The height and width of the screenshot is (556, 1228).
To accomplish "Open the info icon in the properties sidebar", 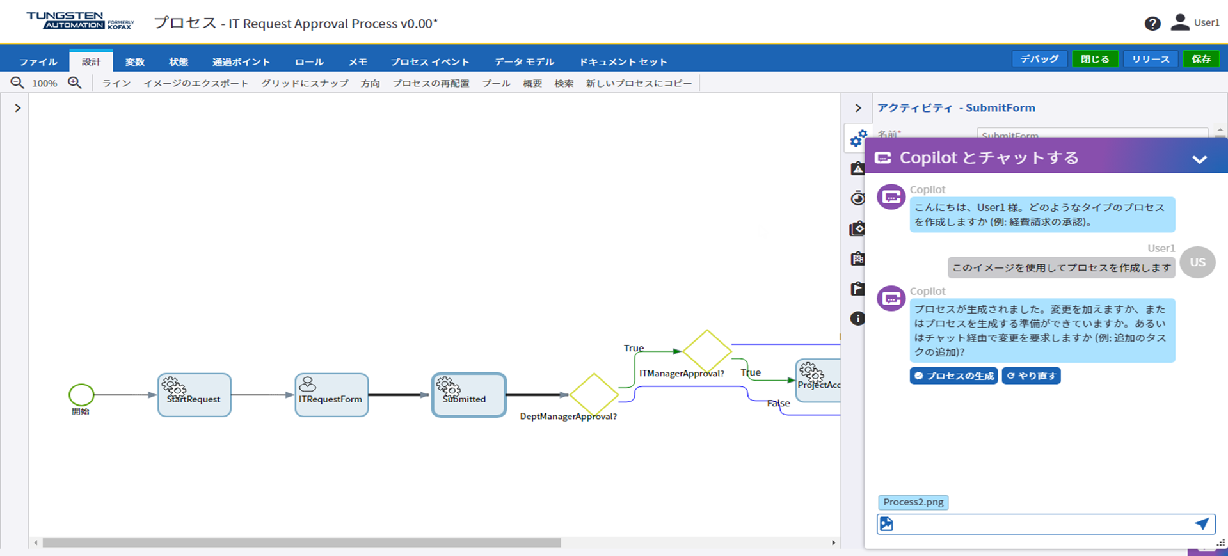I will click(857, 319).
